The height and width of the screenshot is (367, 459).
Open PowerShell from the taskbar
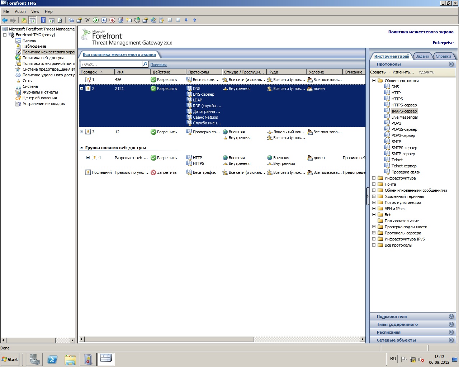52,359
